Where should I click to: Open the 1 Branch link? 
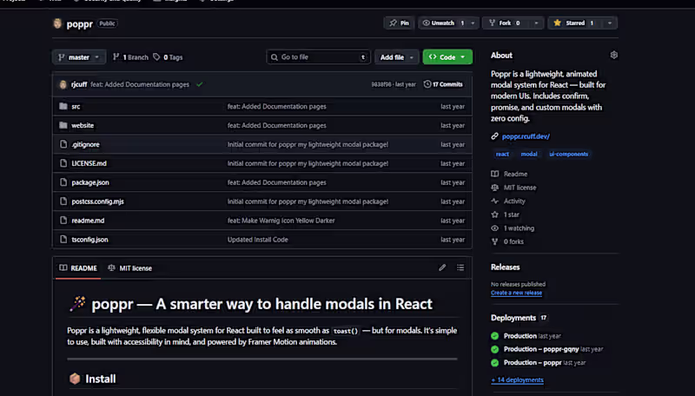point(130,57)
